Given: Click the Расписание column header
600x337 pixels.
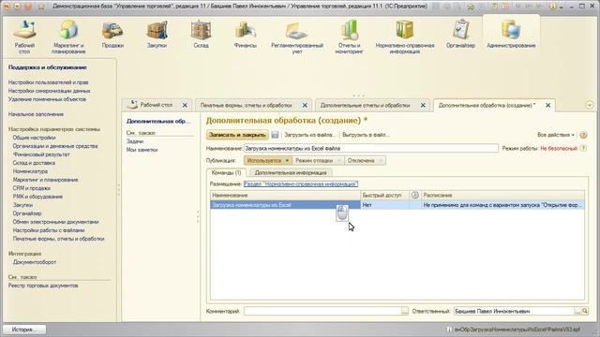Looking at the screenshot, I should click(502, 196).
